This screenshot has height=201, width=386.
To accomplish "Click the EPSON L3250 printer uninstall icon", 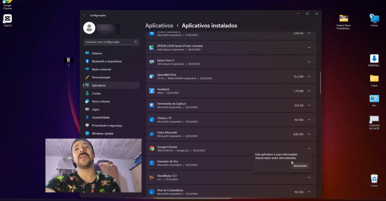I will pos(152,47).
